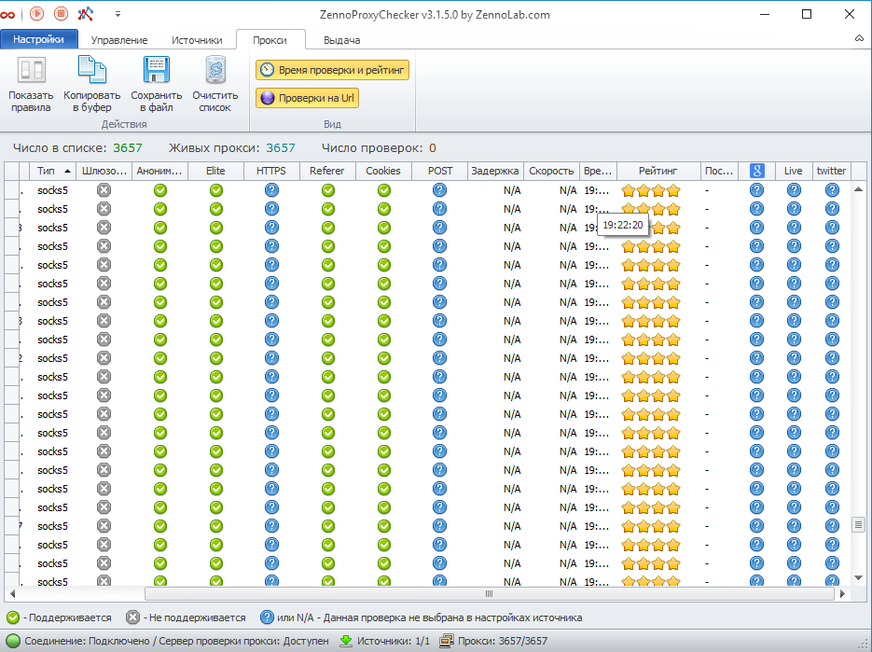Click the twitter column header
Image resolution: width=872 pixels, height=652 pixels.
(x=831, y=171)
